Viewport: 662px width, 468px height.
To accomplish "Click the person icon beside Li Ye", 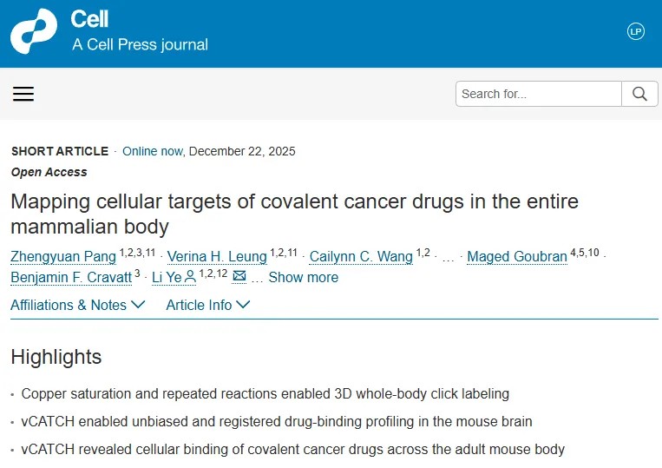I will [x=190, y=277].
